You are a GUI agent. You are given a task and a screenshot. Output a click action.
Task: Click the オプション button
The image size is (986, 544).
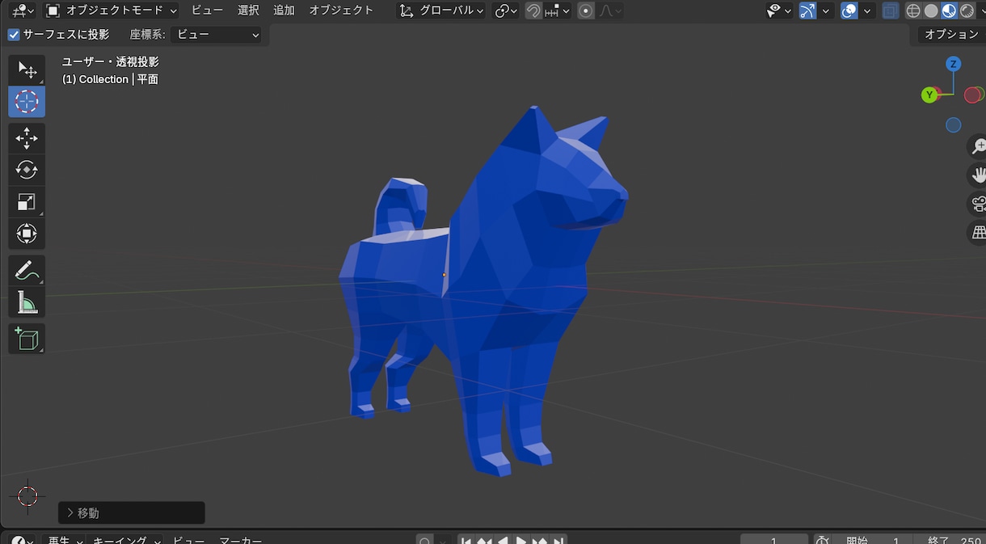pyautogui.click(x=951, y=34)
